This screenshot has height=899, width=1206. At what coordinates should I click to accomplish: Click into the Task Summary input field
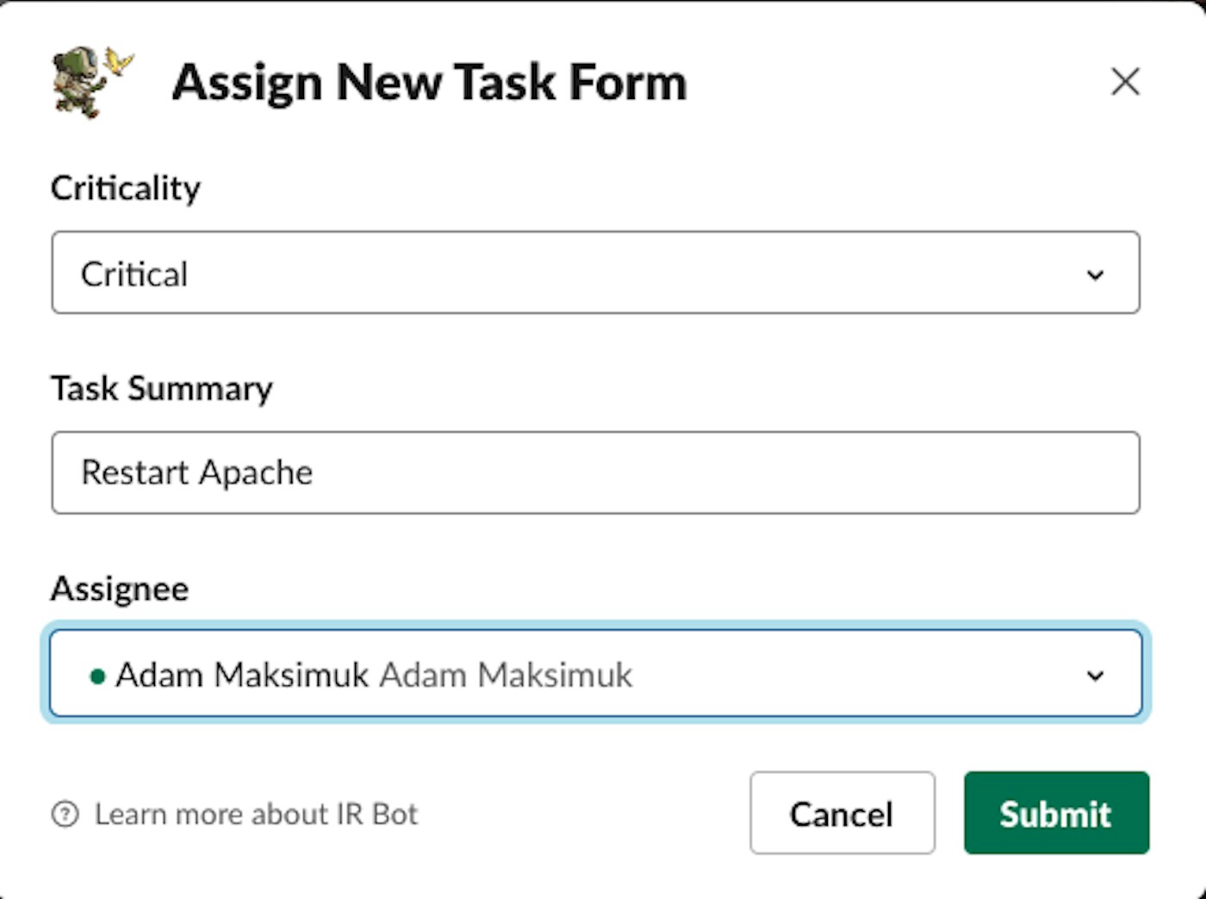(x=594, y=473)
